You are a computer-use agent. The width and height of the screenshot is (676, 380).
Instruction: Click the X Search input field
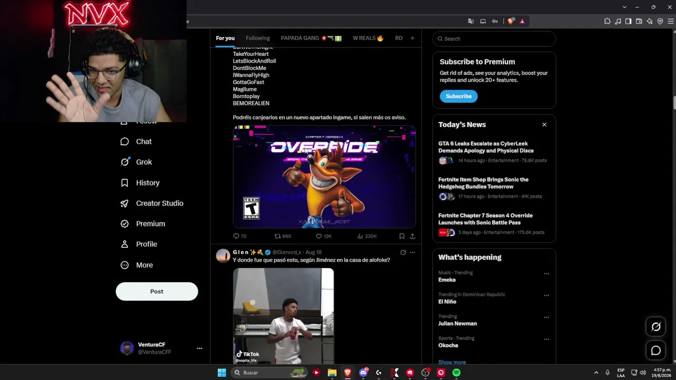[x=494, y=39]
